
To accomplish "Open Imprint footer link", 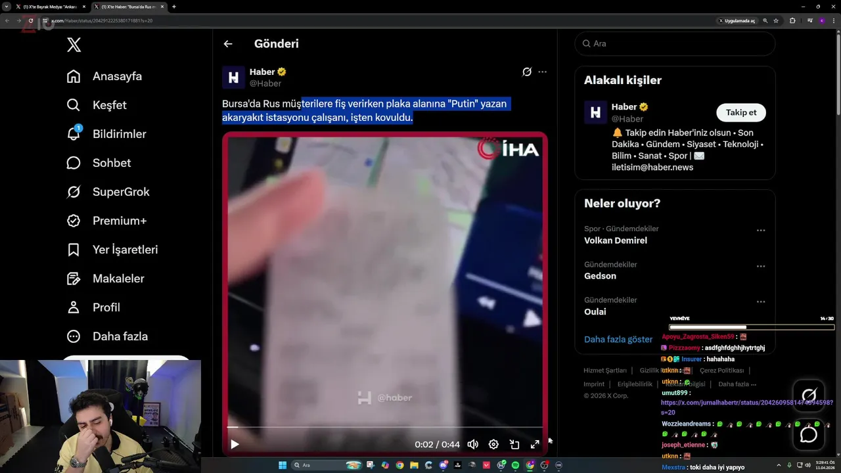I will pyautogui.click(x=594, y=384).
